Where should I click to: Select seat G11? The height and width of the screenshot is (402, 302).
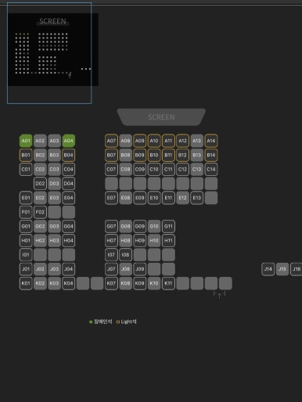click(168, 226)
